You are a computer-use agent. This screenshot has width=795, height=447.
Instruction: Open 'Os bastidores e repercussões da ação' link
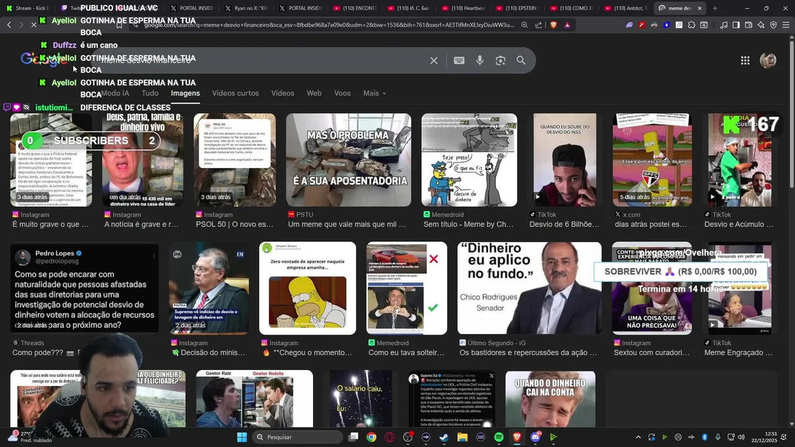[x=528, y=353]
